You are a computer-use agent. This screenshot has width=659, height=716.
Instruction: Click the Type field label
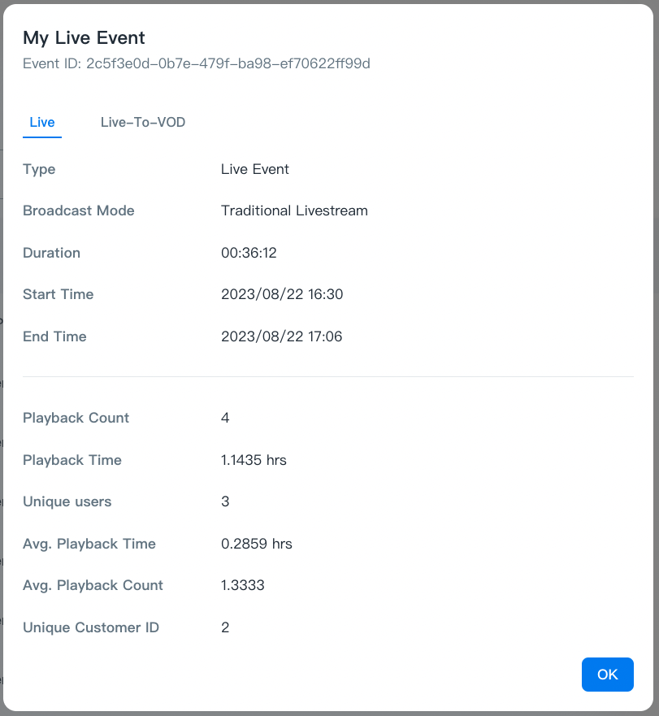pos(39,169)
